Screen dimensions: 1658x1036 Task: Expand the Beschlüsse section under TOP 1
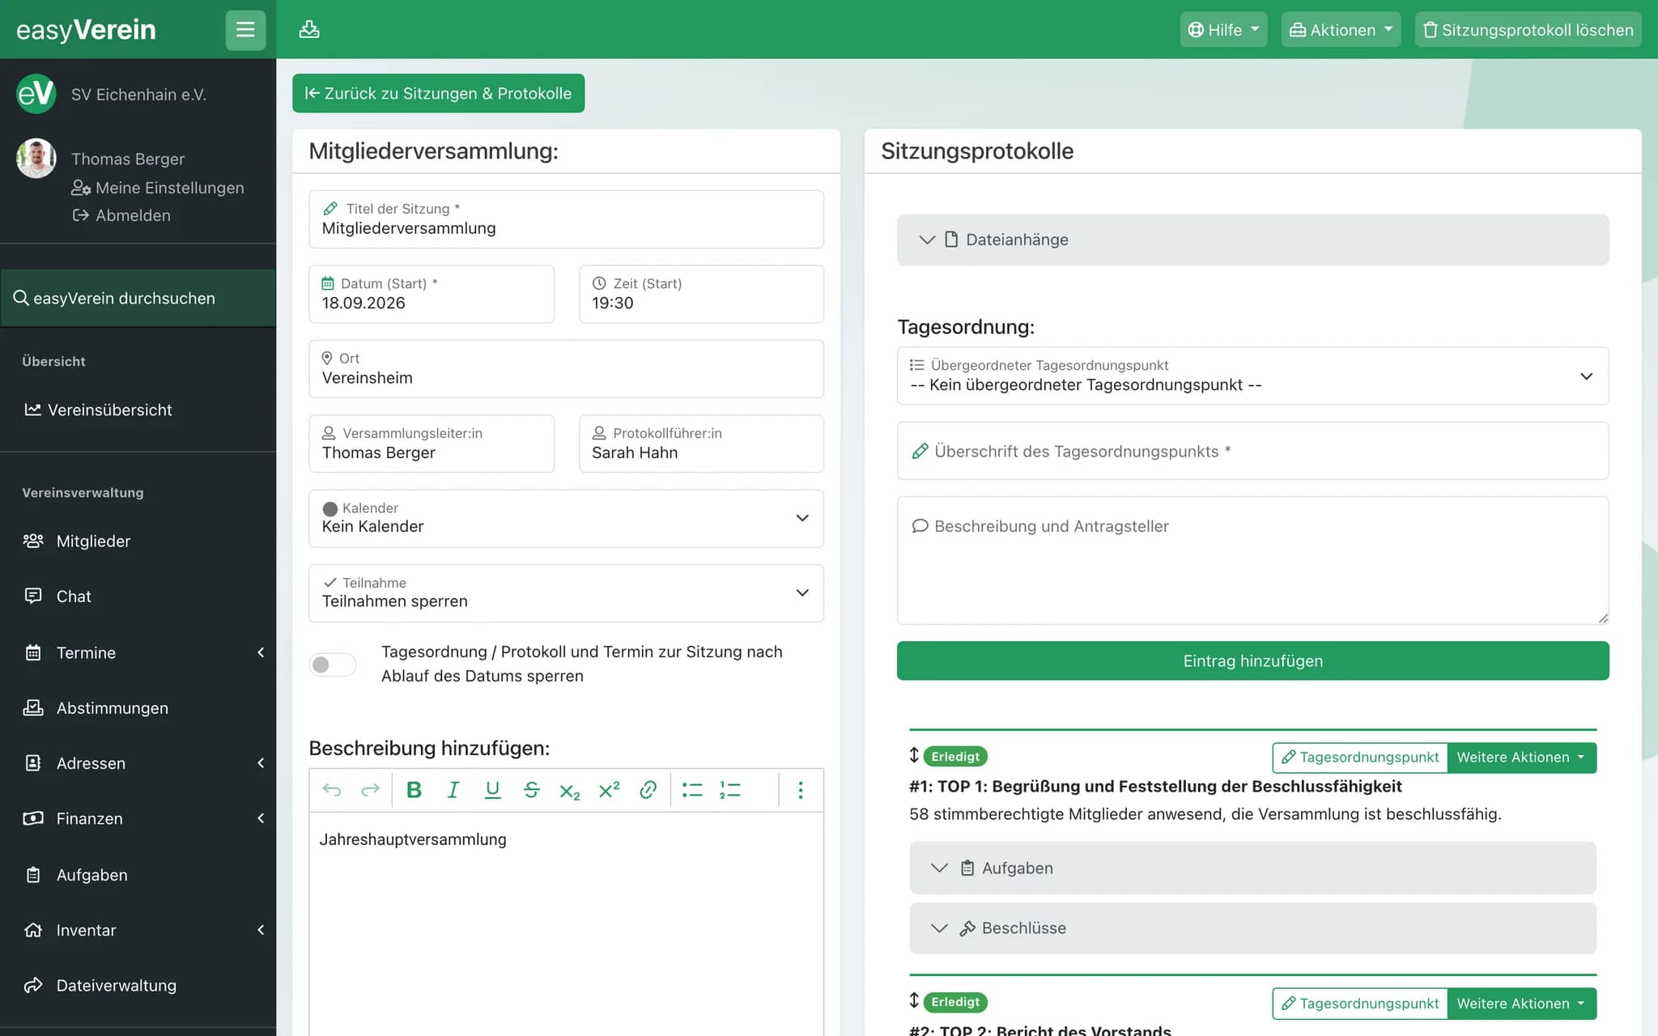click(x=1252, y=928)
